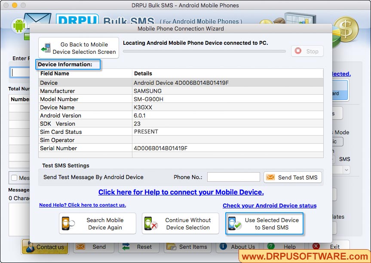
Task: Click inside the Phone No. field
Action: coord(233,176)
